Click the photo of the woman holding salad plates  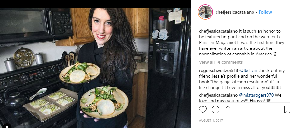point(96,67)
